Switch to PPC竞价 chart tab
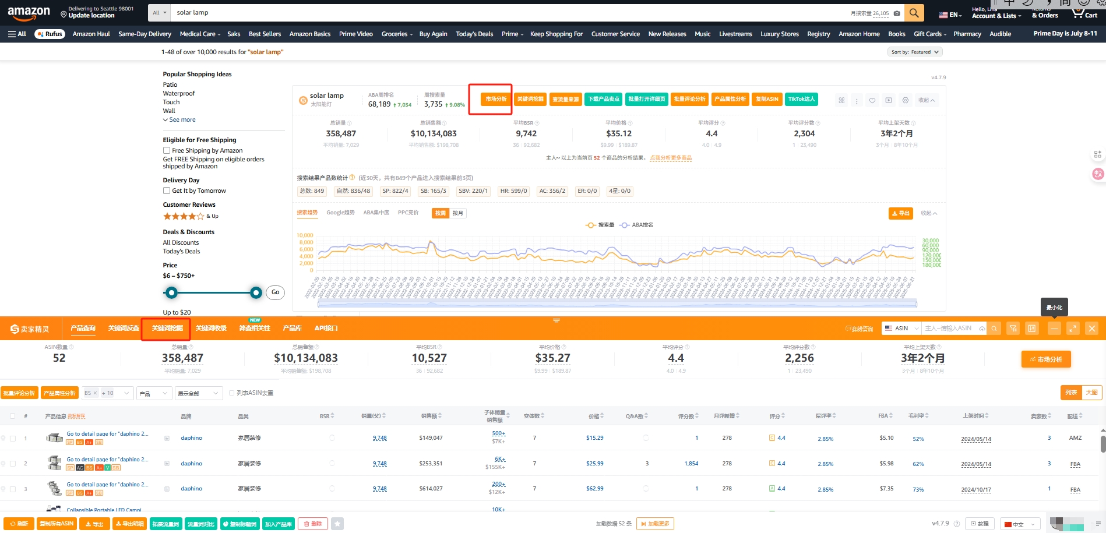 tap(408, 213)
